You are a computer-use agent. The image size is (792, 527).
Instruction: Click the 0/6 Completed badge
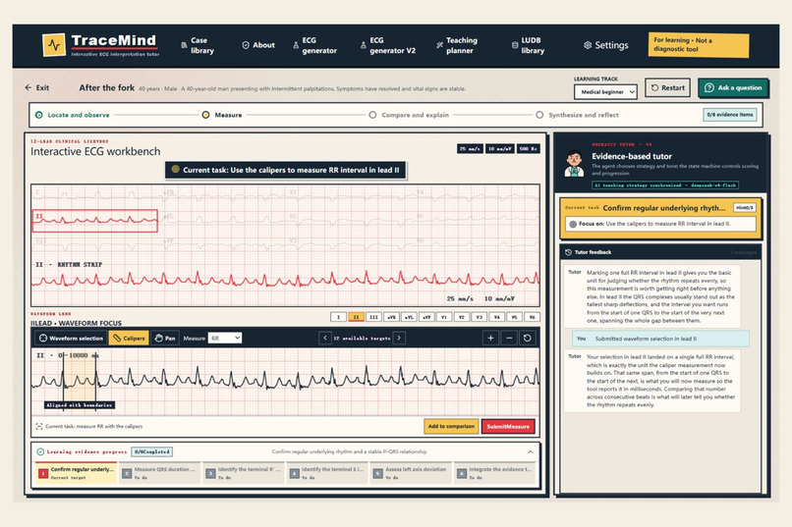click(x=152, y=451)
